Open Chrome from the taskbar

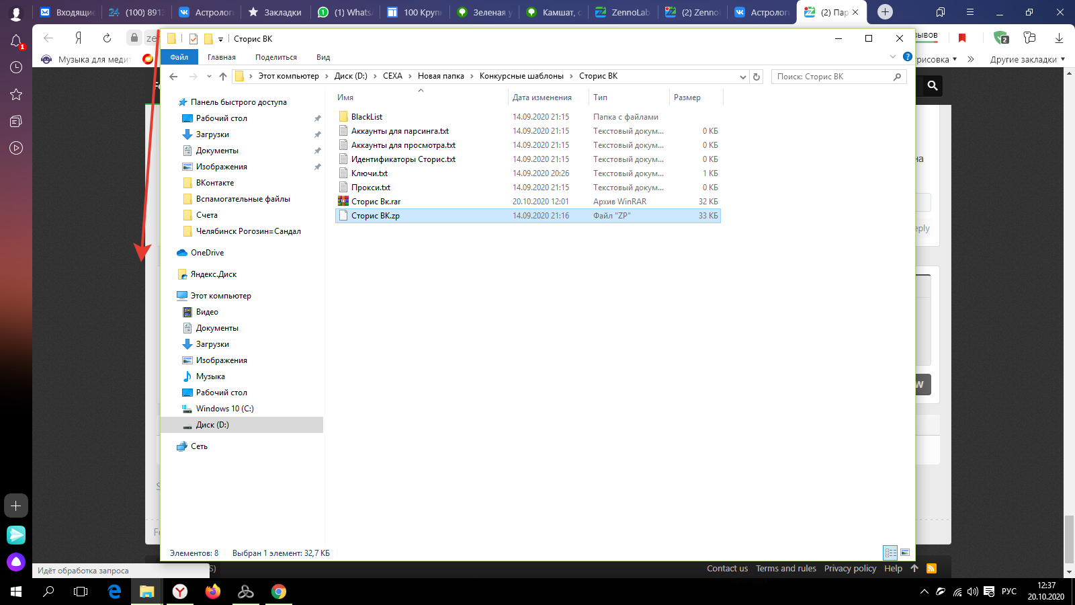(x=278, y=592)
